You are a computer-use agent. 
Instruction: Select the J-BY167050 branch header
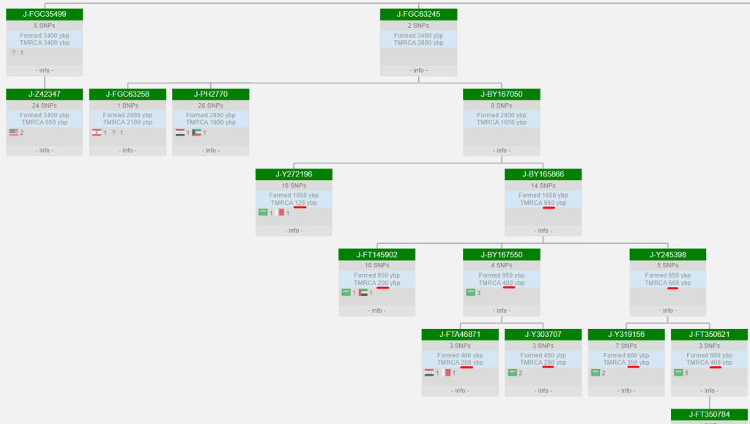tap(501, 94)
